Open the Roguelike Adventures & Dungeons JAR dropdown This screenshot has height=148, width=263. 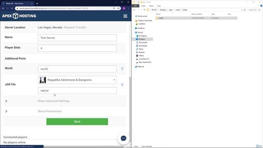[x=77, y=80]
